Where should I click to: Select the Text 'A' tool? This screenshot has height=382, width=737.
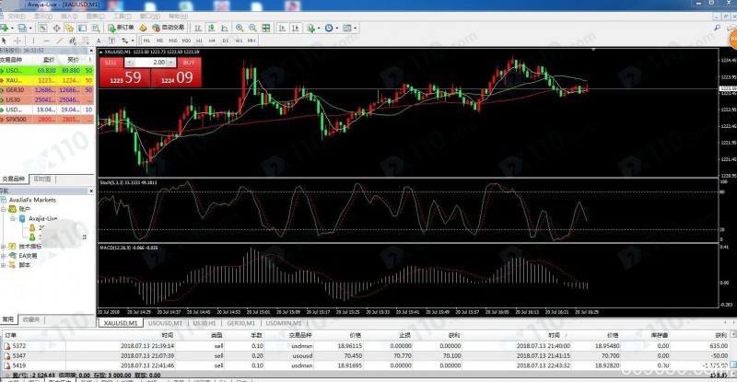pos(99,41)
